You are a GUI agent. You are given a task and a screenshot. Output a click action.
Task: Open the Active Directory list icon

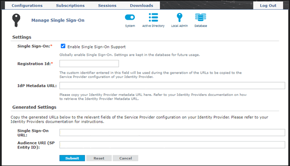[153, 18]
